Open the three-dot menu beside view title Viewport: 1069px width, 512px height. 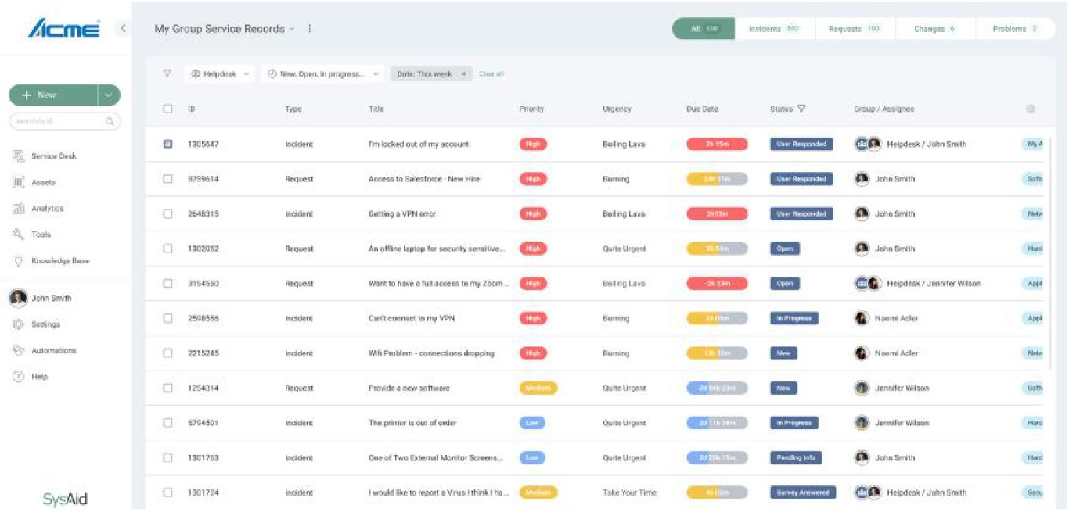point(310,29)
